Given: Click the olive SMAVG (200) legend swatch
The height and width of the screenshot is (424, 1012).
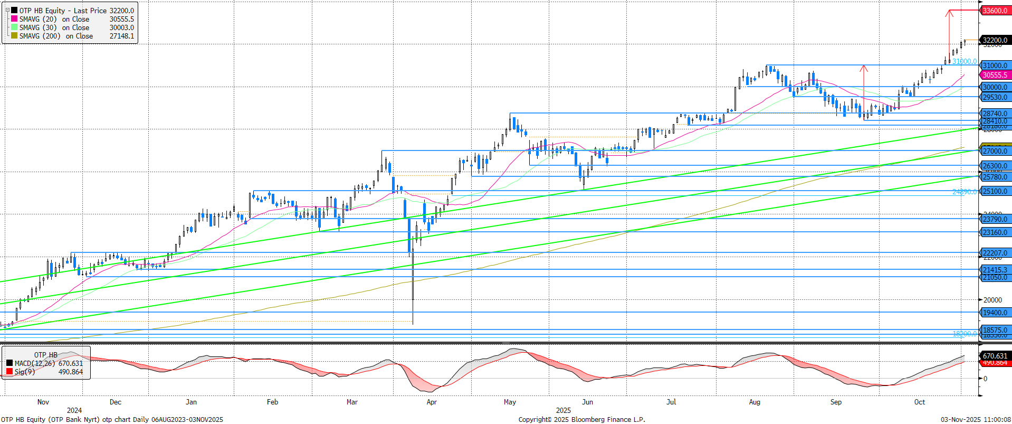Looking at the screenshot, I should pos(14,36).
